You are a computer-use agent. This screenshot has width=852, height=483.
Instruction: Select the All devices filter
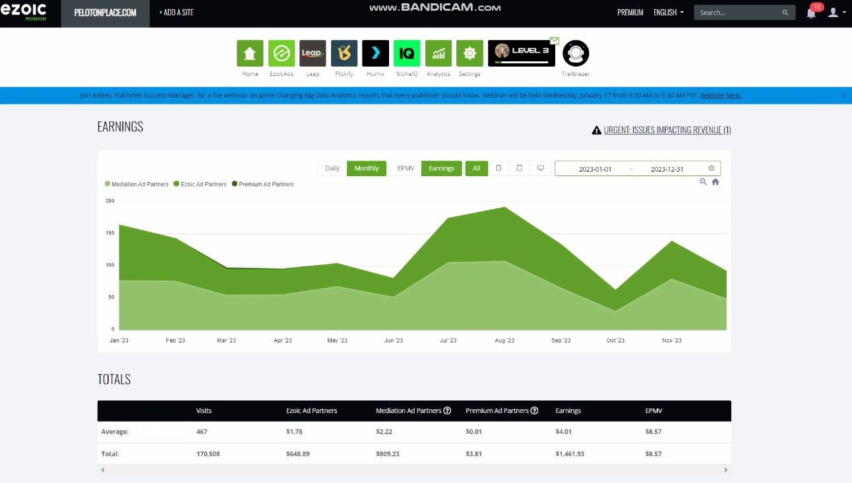coord(477,168)
